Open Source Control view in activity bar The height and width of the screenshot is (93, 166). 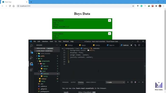(31, 52)
